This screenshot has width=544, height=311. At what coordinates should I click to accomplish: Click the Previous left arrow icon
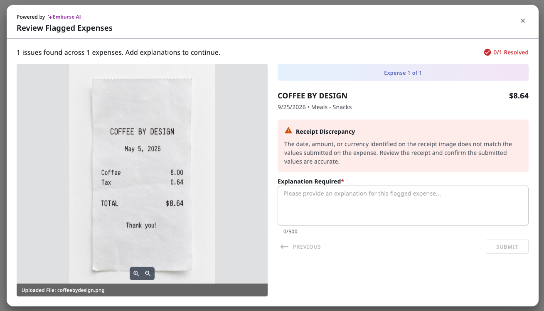(284, 247)
